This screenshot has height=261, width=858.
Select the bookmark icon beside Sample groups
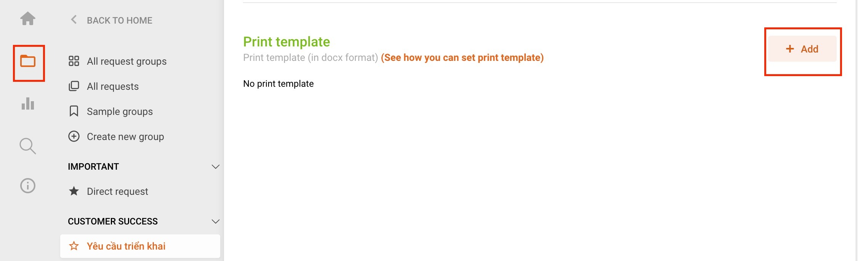point(74,111)
